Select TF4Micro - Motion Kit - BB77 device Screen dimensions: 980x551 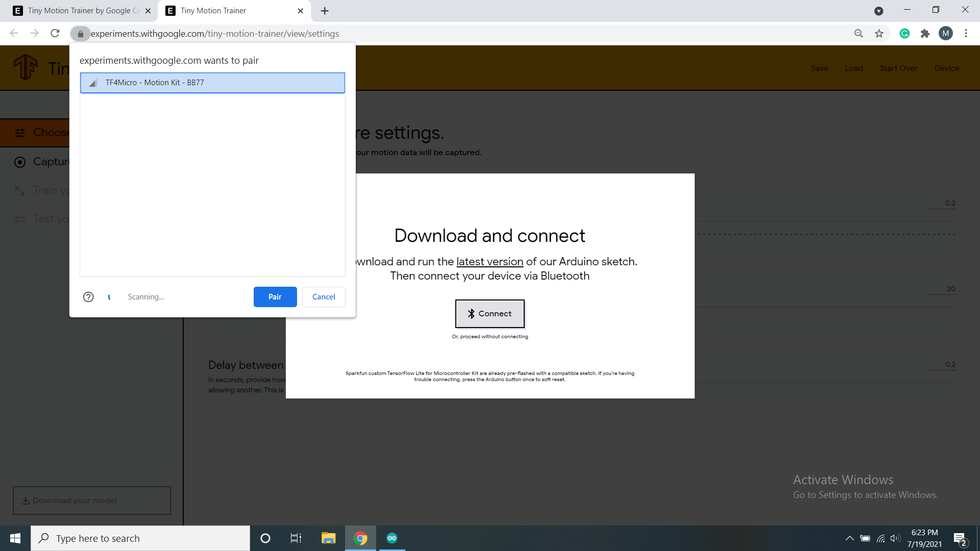click(212, 83)
